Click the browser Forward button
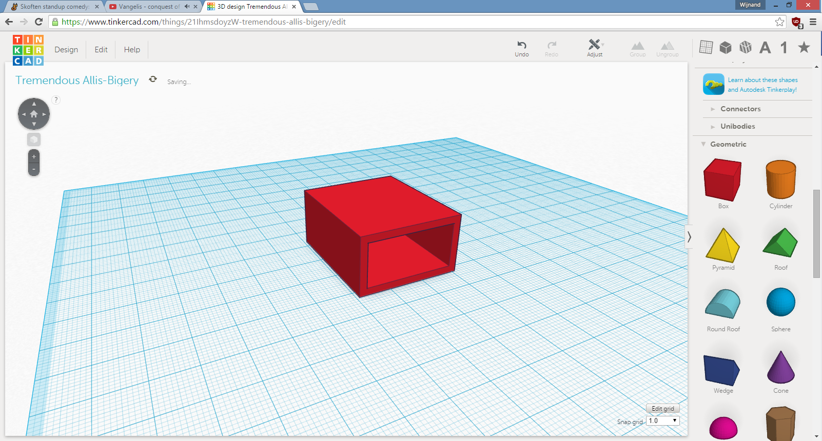Image resolution: width=822 pixels, height=441 pixels. point(24,22)
